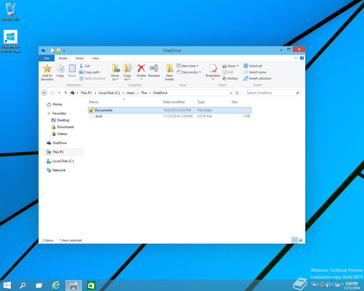Image resolution: width=364 pixels, height=291 pixels.
Task: Open the Store app from taskbar
Action: coord(91,285)
